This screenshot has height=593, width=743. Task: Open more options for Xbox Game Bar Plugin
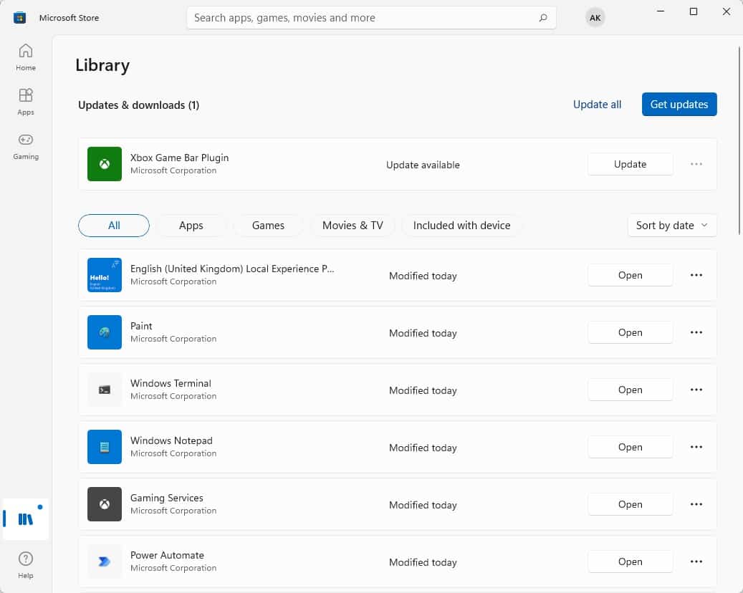click(696, 164)
